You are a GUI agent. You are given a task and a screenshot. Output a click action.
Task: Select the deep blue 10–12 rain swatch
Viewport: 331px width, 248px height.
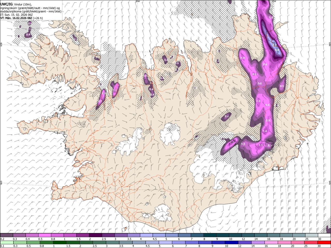[232, 242]
